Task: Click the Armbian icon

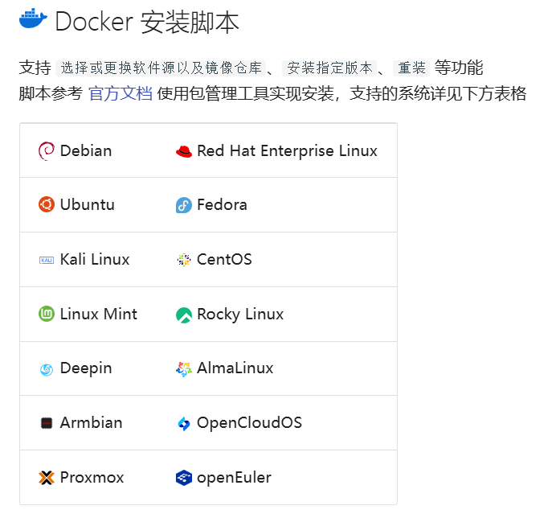Action: pyautogui.click(x=47, y=423)
